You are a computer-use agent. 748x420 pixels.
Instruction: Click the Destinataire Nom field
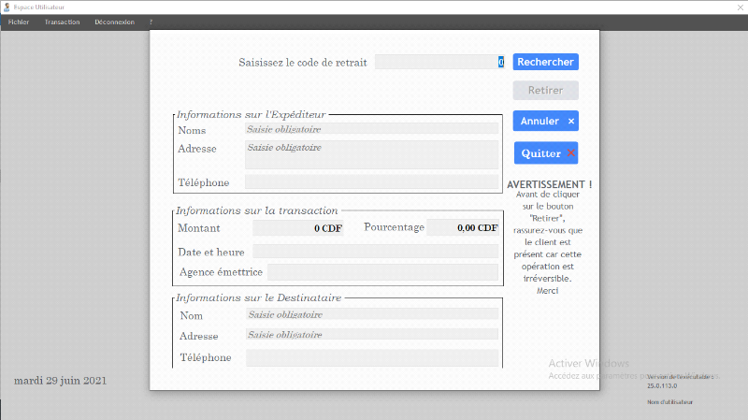371,314
